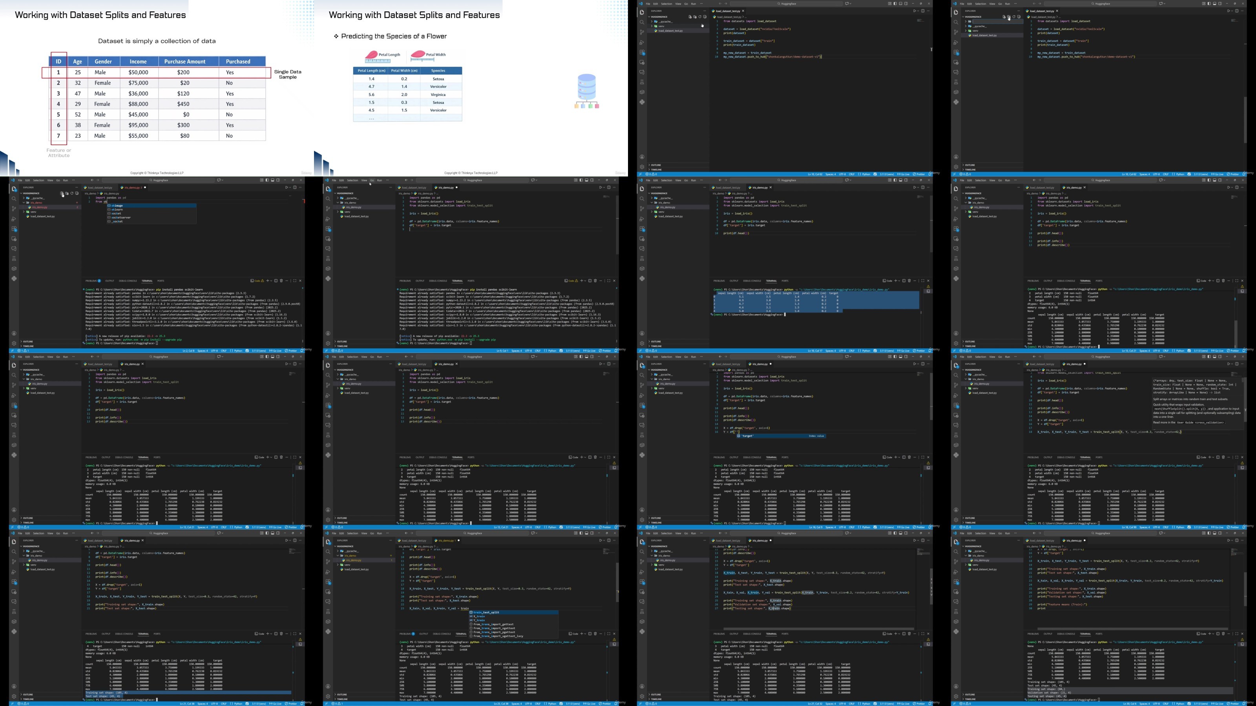Run Python file button in train_test_split tooltip window

pos(1228,364)
